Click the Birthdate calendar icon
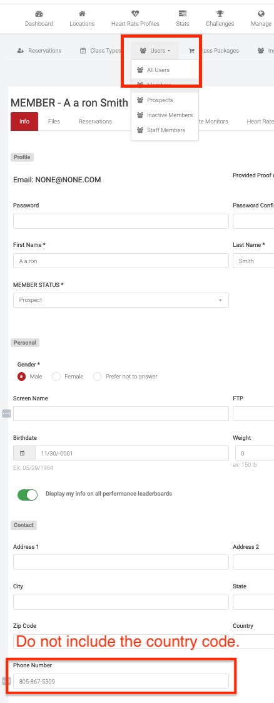 [x=23, y=453]
